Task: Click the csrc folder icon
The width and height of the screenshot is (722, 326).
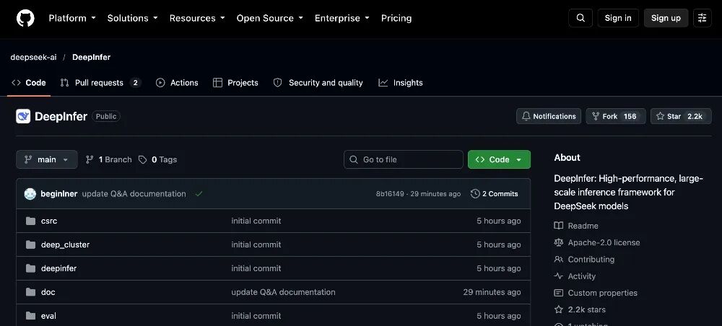Action: point(31,221)
